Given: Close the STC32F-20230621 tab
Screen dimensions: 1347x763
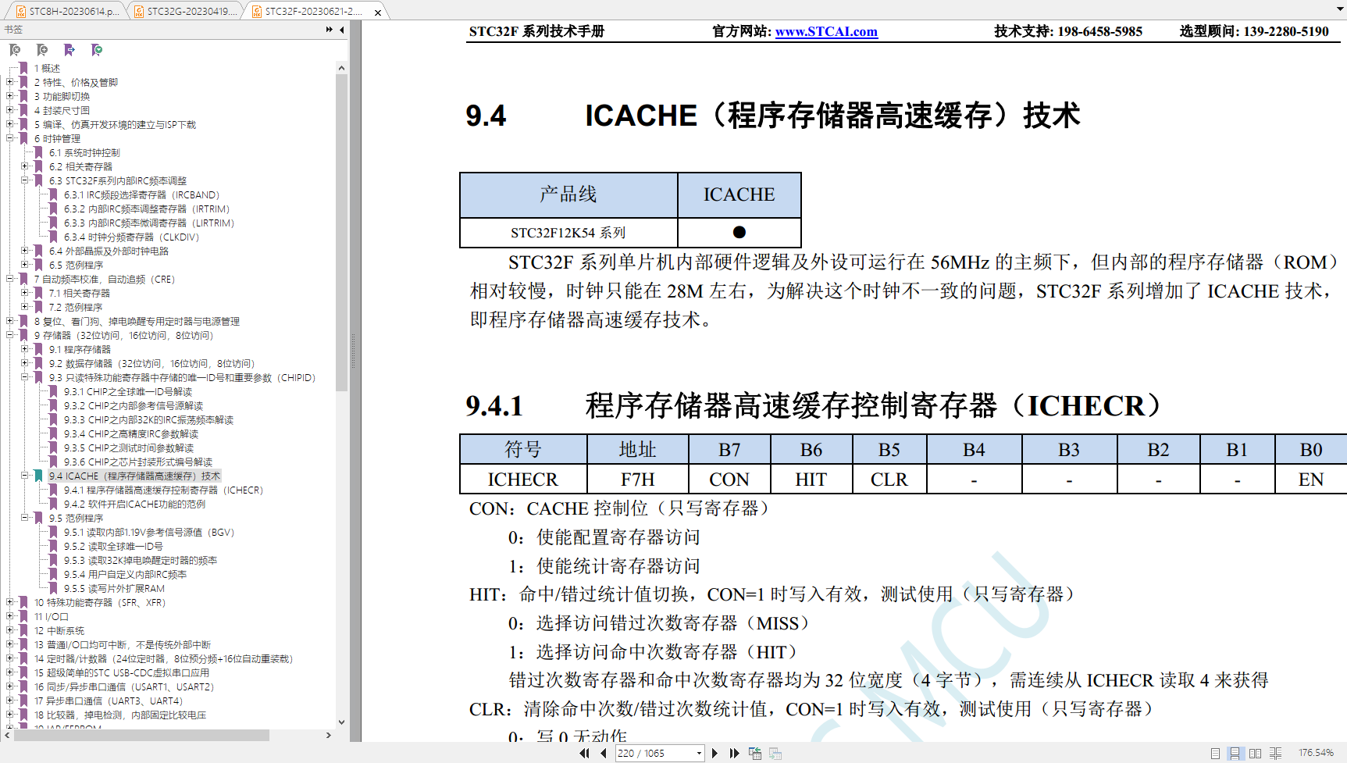Looking at the screenshot, I should point(378,12).
